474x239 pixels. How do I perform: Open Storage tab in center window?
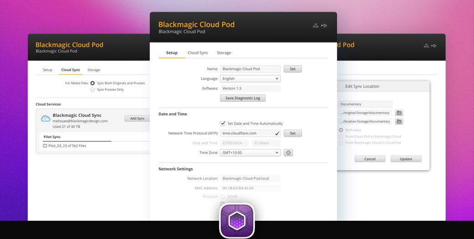[x=224, y=53]
